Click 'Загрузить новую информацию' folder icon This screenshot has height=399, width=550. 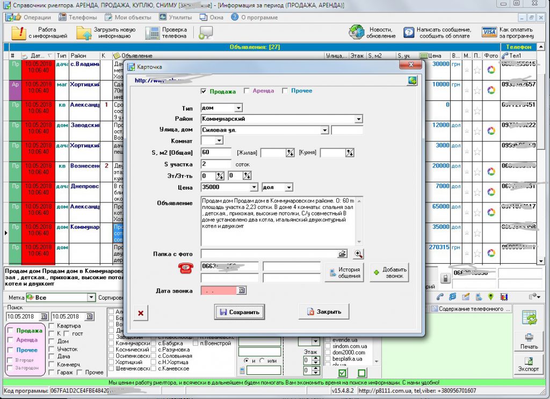point(84,33)
